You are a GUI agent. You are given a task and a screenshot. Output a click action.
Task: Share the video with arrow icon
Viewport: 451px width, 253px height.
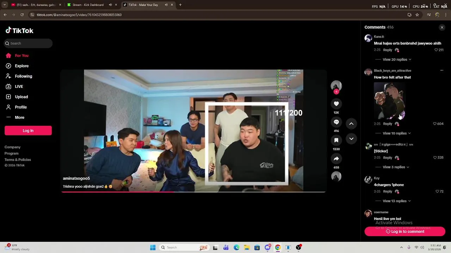336,158
